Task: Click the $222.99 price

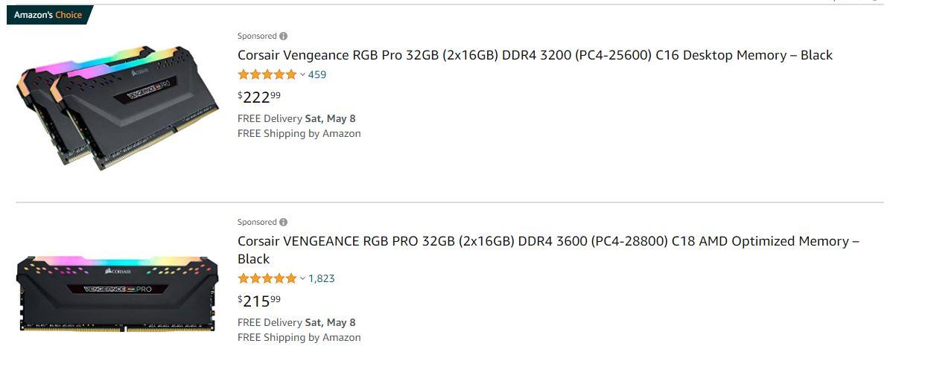Action: (259, 97)
